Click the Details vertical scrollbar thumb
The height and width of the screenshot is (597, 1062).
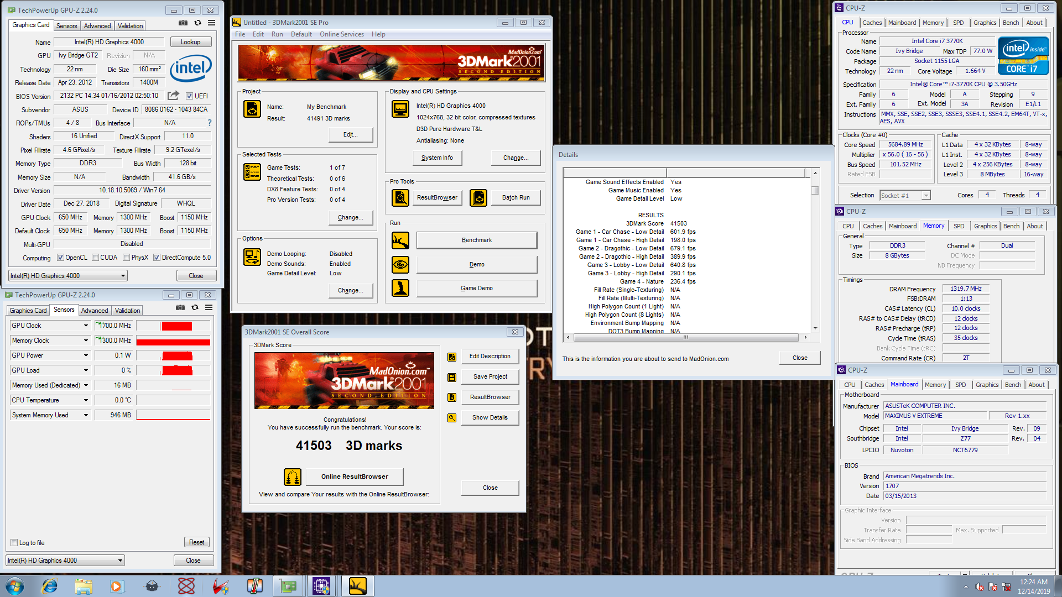815,191
